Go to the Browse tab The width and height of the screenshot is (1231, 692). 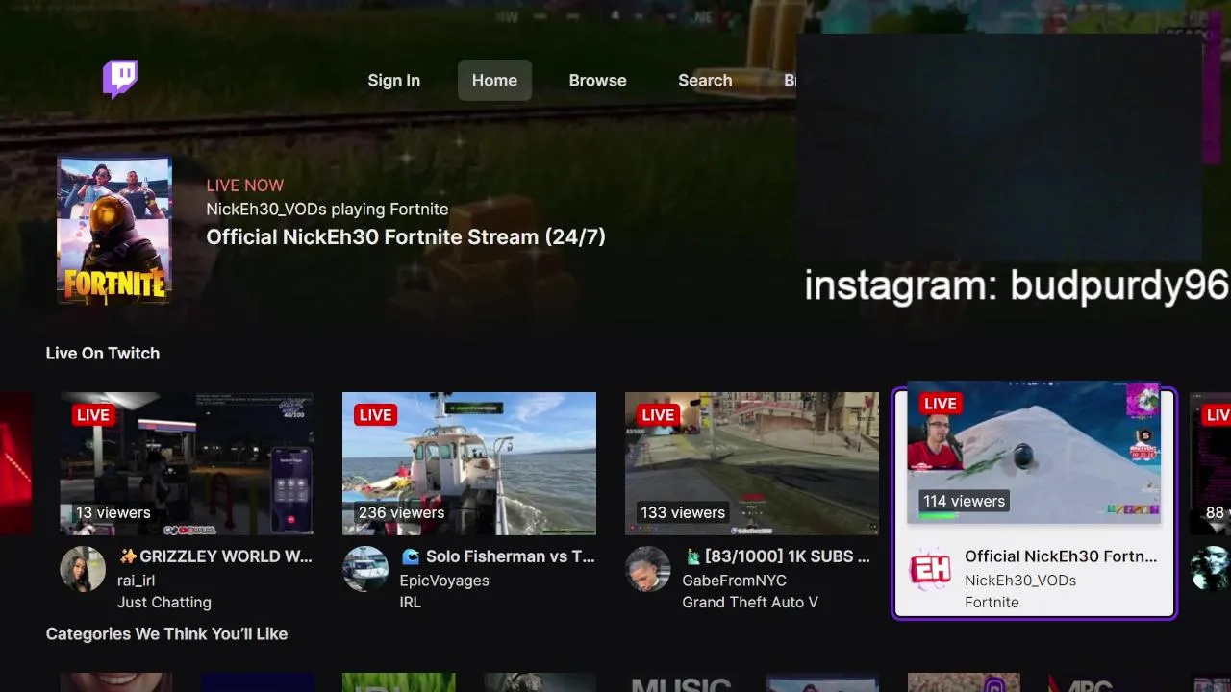tap(597, 81)
